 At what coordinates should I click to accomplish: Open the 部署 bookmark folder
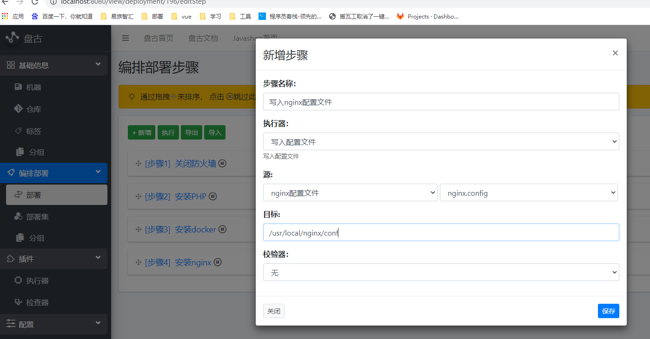(x=153, y=16)
